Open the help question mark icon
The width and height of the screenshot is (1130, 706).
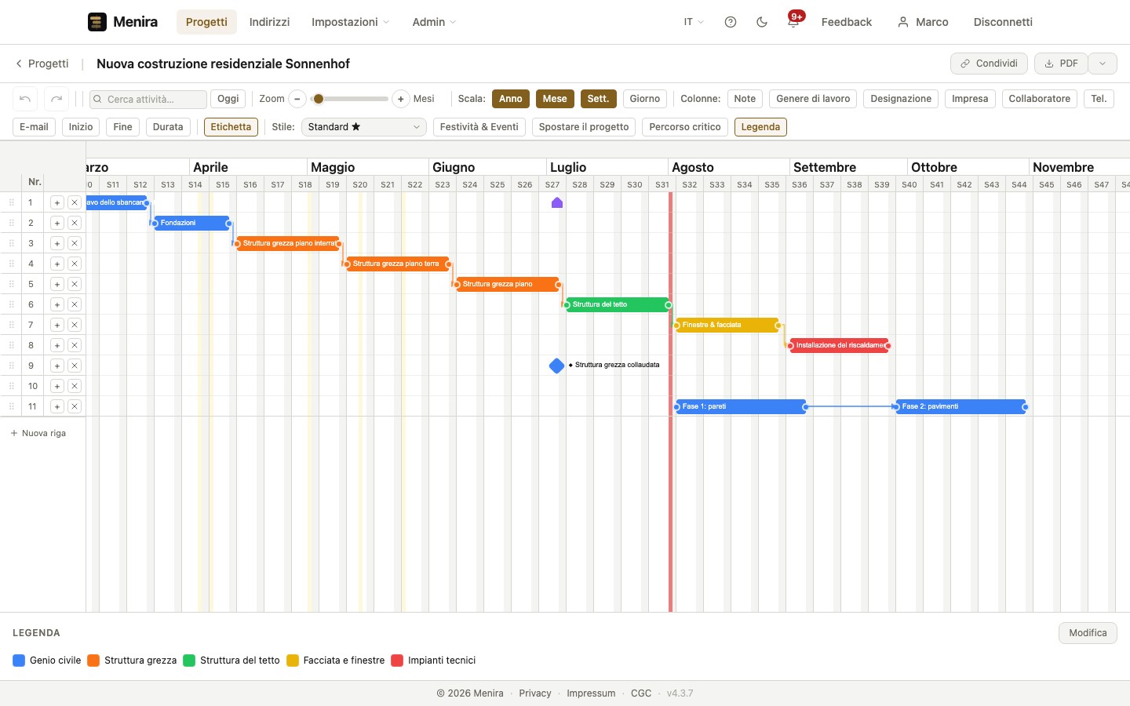(731, 22)
